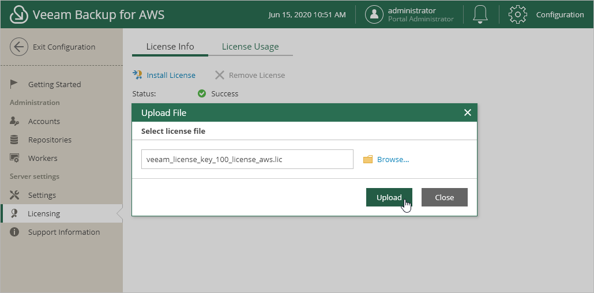Click the green Success checkmark icon
Viewport: 594px width, 293px height.
202,93
